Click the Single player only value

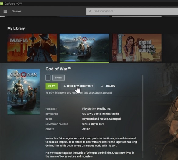pyautogui.click(x=93, y=124)
